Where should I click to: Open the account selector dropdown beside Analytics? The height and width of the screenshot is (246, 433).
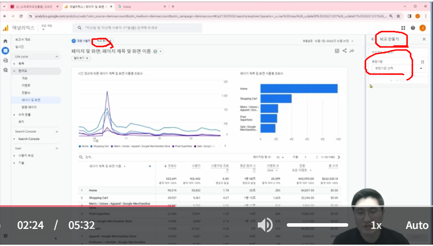(46, 27)
